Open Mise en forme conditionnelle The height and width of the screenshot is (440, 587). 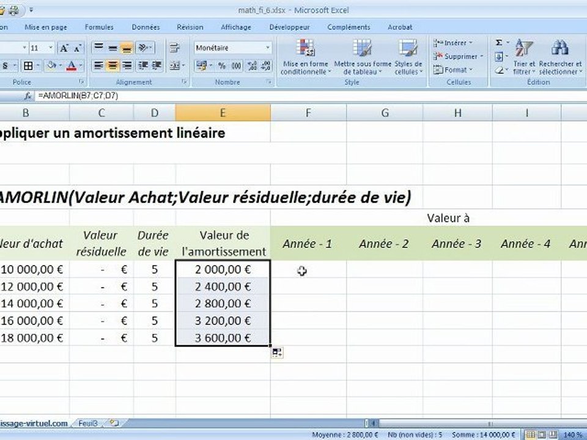click(x=306, y=57)
